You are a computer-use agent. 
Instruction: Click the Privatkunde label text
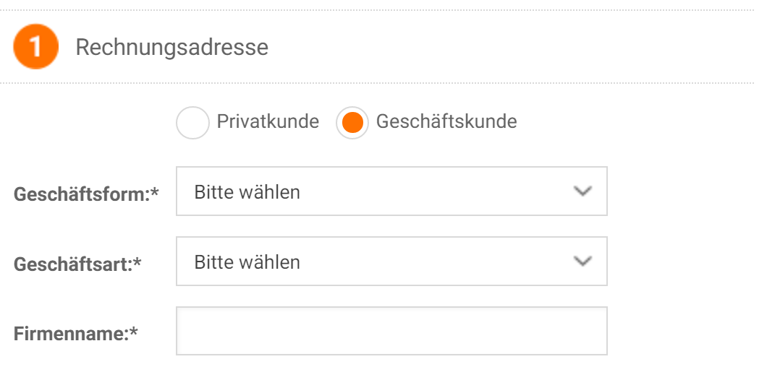click(268, 121)
